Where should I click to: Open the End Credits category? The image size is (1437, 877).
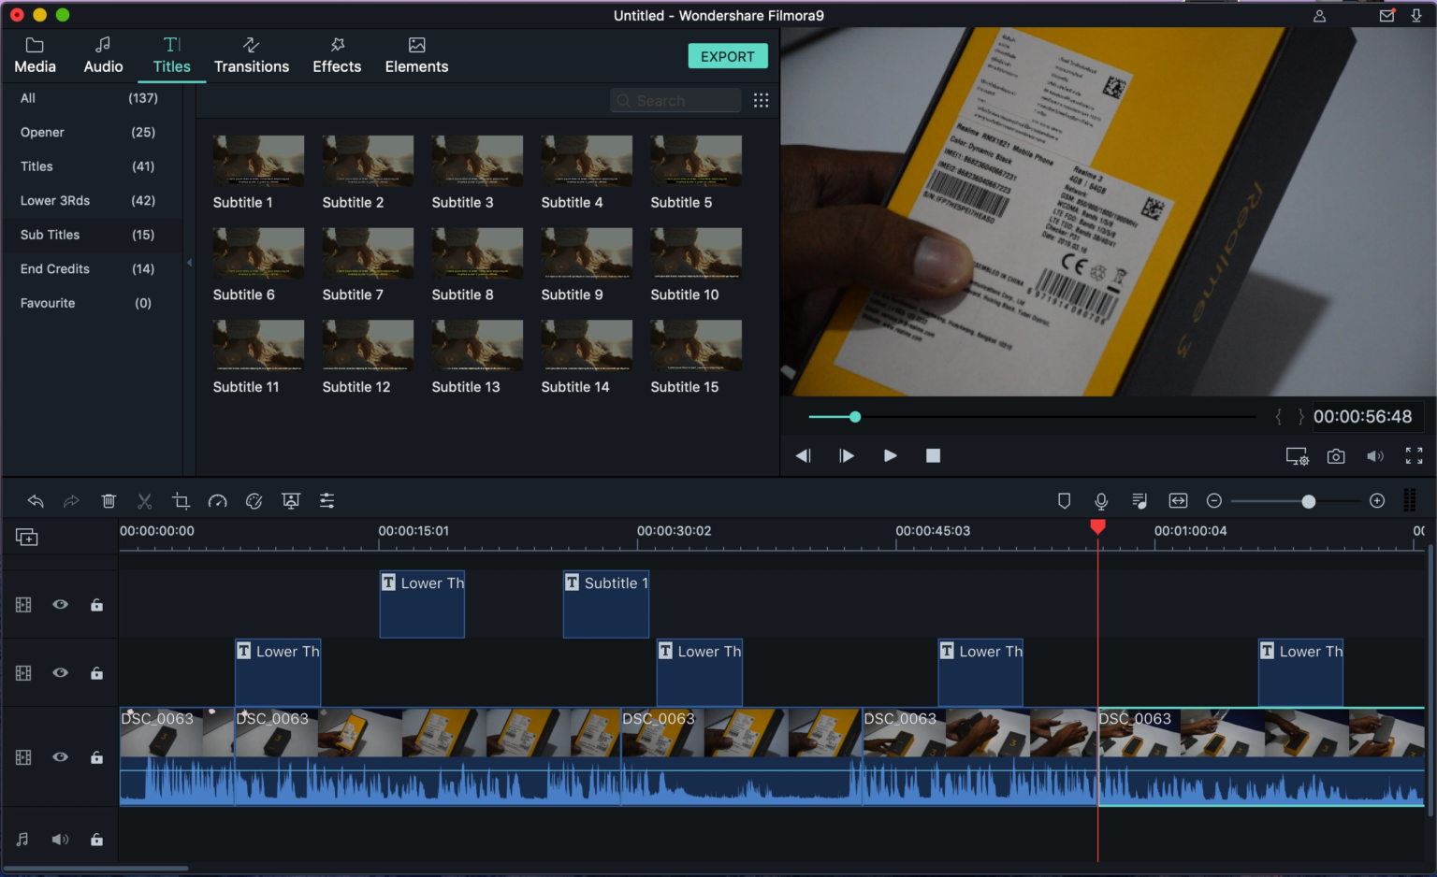click(56, 268)
